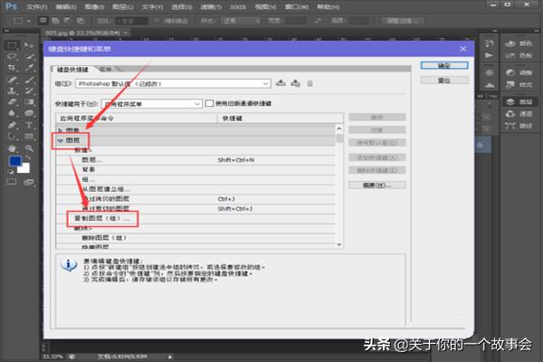
Task: Click the delete shortcut set trash icon
Action: coord(310,83)
